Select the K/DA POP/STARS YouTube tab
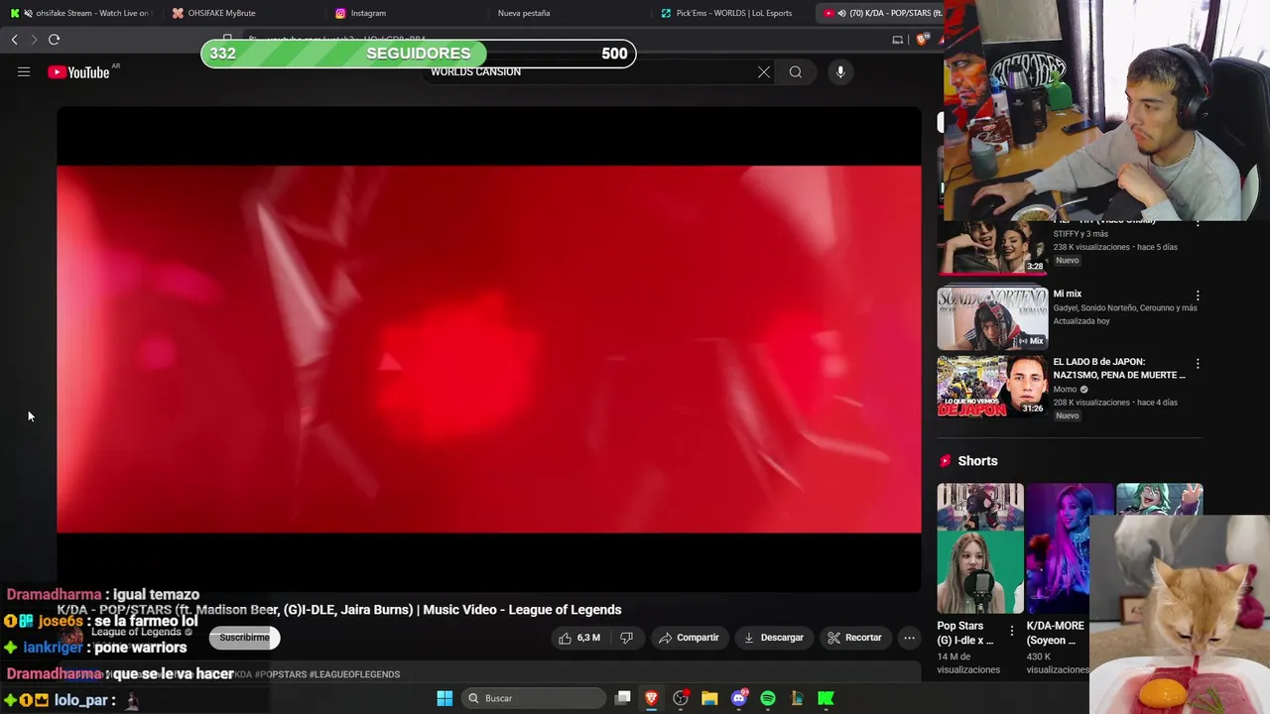Viewport: 1270px width, 714px height. [881, 13]
